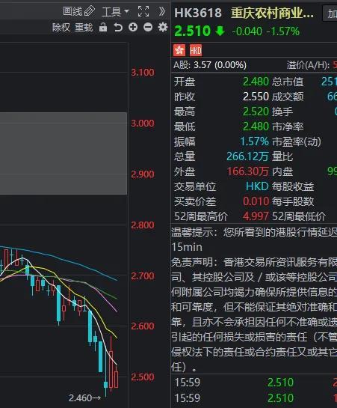Click the 3.000 price axis label
This screenshot has height=408, width=337.
click(x=143, y=123)
